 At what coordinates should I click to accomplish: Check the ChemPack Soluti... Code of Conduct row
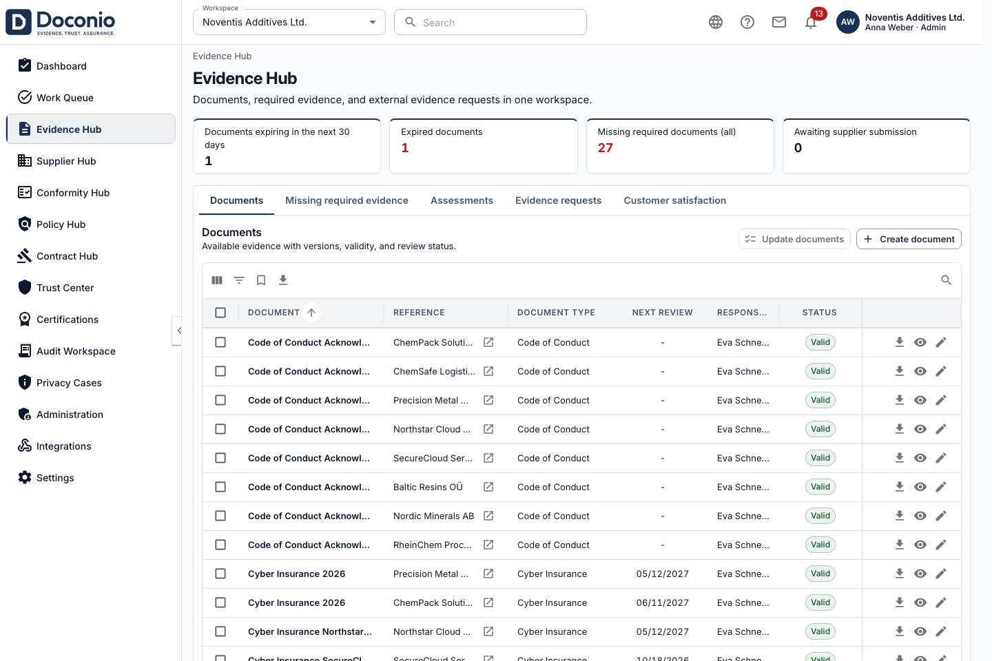pos(220,342)
